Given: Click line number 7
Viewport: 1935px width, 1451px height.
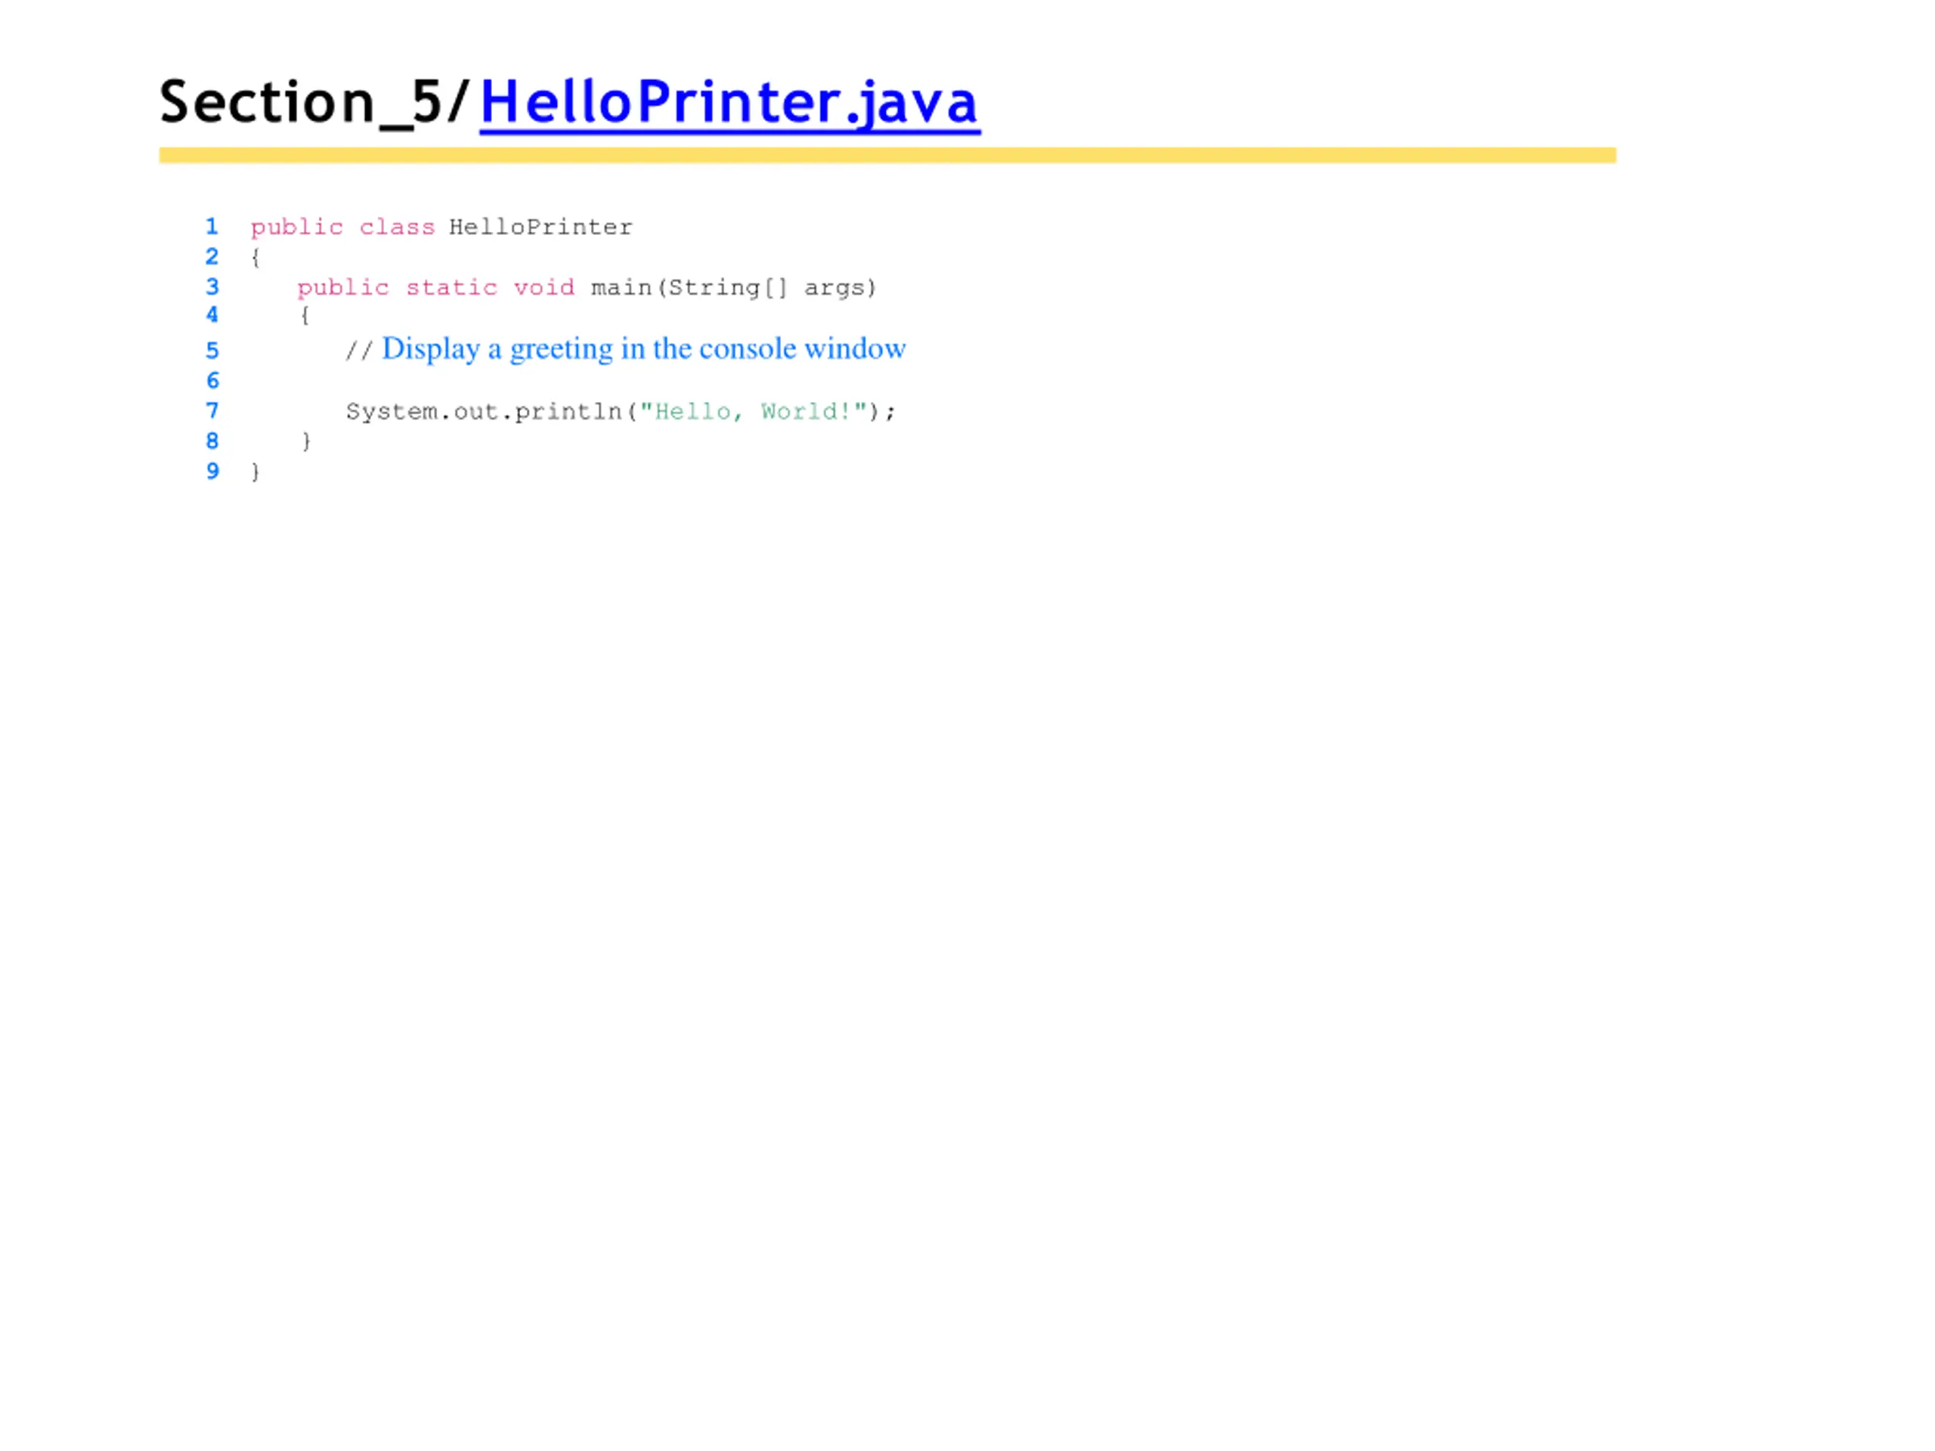Looking at the screenshot, I should (212, 410).
